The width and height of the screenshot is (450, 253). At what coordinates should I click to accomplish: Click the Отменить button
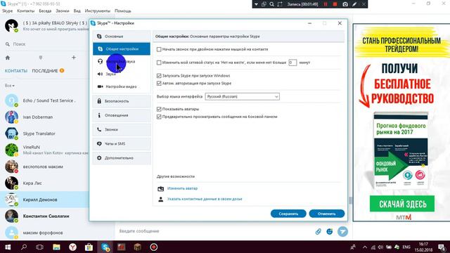click(326, 214)
